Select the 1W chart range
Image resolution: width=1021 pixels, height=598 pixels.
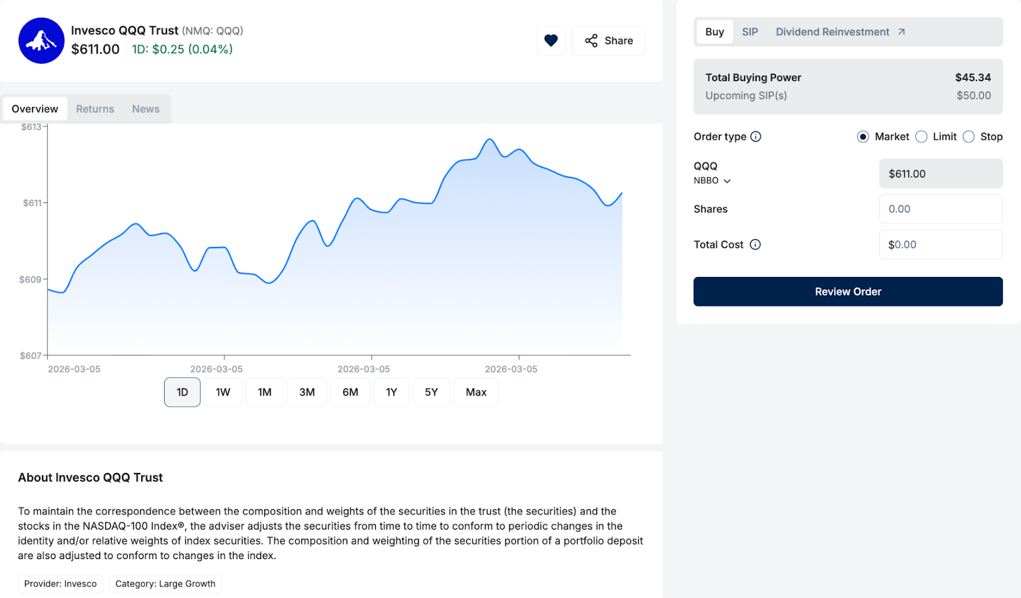point(223,392)
